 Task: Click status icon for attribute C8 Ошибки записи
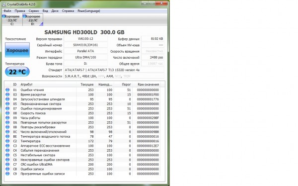7,169
